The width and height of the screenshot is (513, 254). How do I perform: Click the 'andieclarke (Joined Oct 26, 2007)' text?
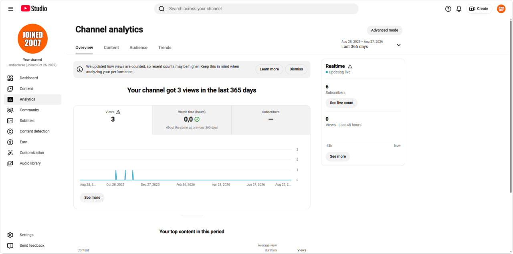32,65
